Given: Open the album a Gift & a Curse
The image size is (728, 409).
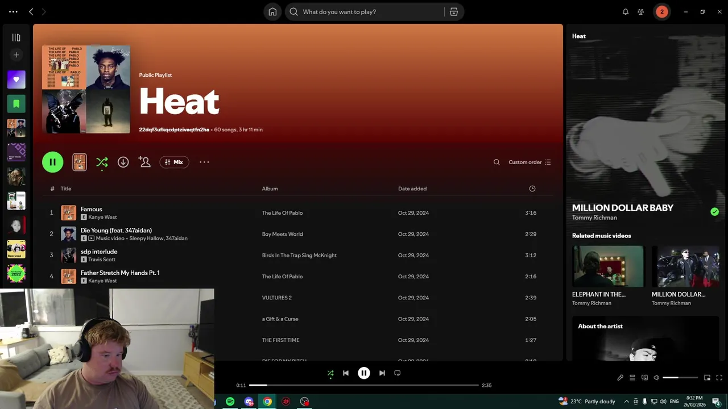Looking at the screenshot, I should coord(280,319).
